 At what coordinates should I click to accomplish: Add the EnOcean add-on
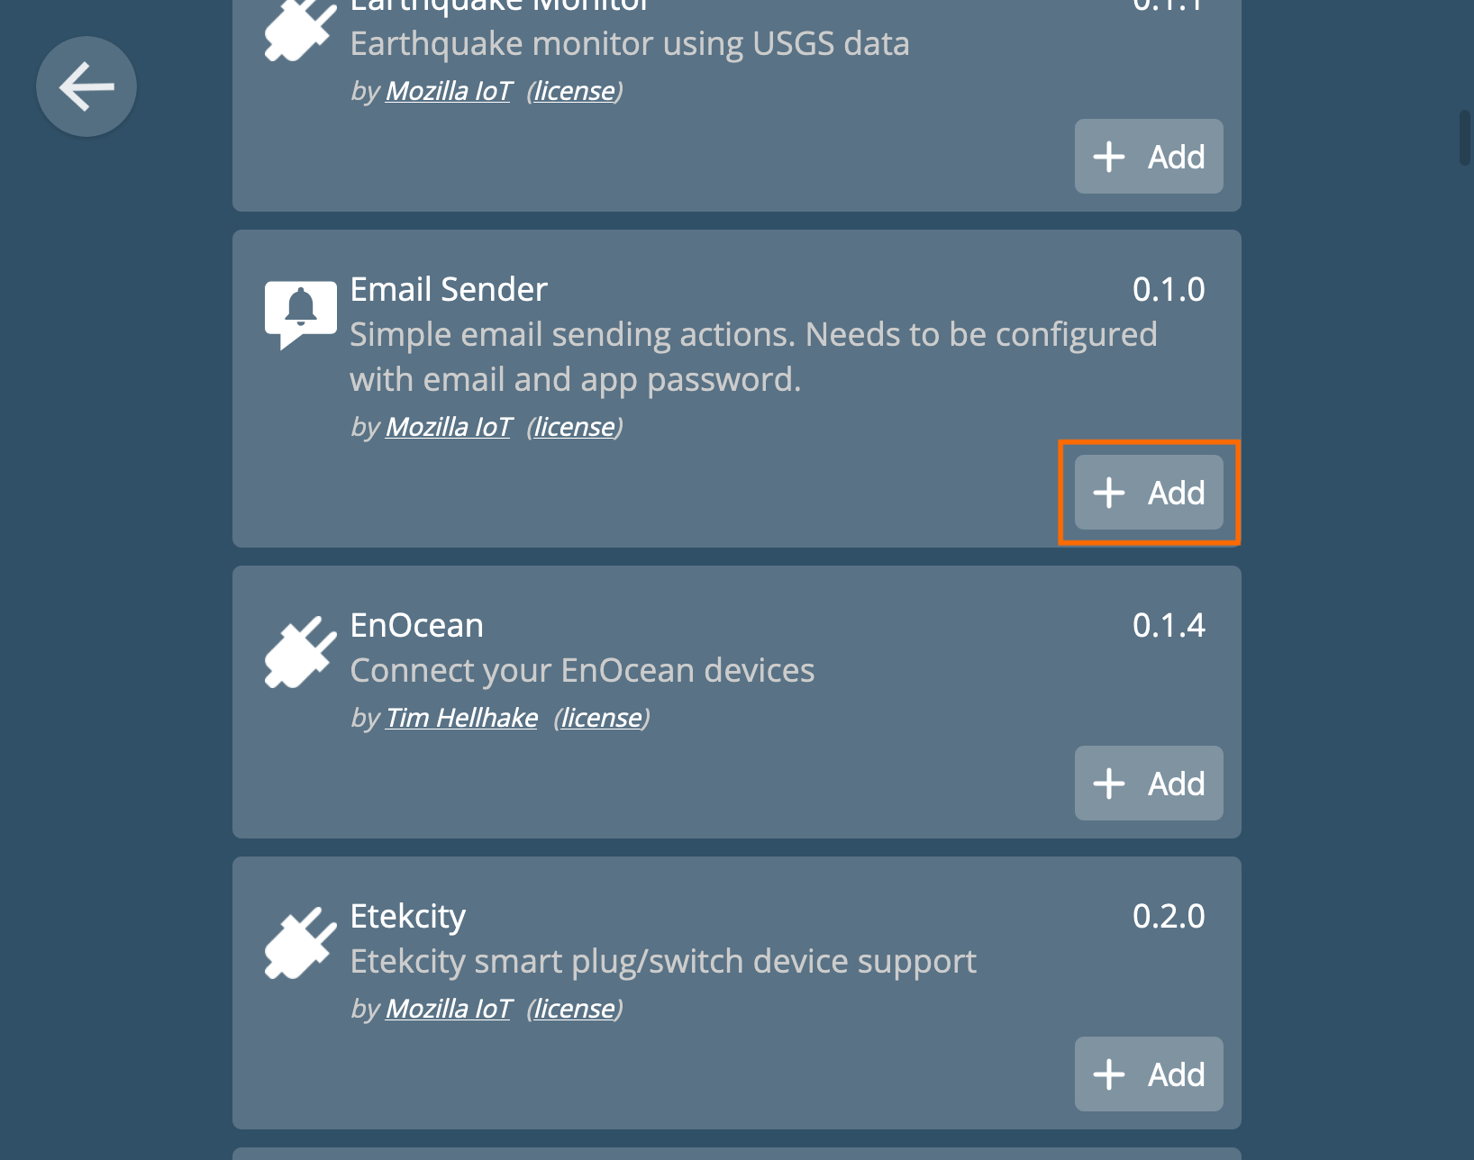pos(1149,783)
